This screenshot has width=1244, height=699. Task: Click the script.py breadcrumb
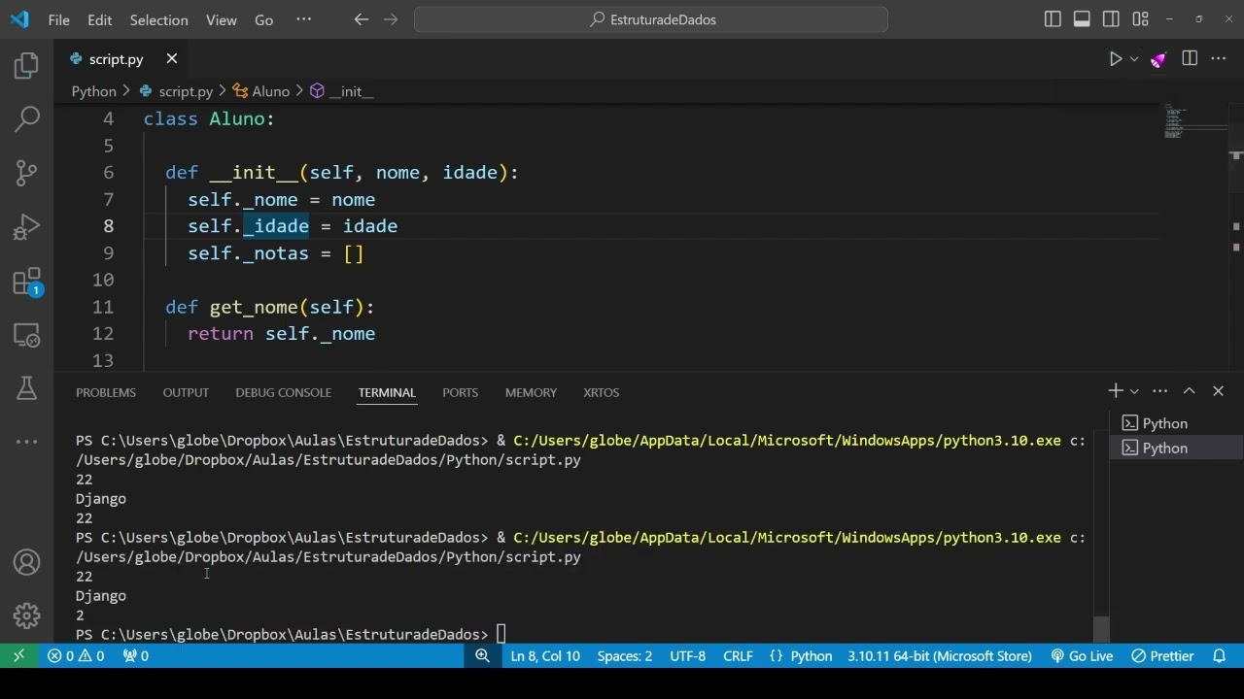pyautogui.click(x=176, y=91)
